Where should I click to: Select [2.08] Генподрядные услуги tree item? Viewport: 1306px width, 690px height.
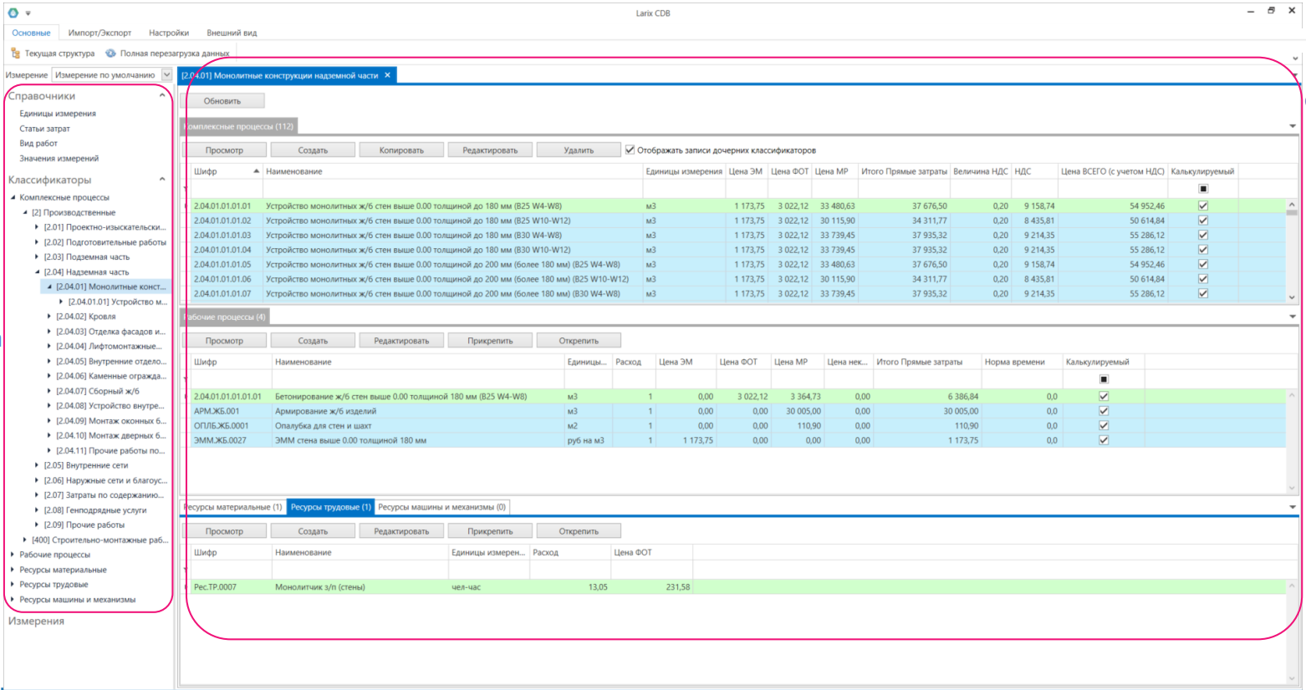[x=95, y=510]
